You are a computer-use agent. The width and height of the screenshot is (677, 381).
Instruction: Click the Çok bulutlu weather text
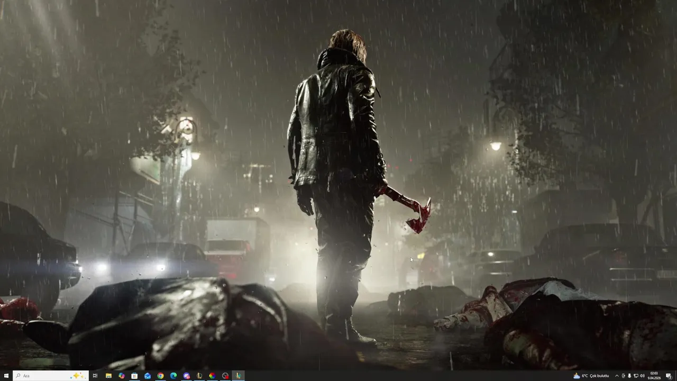(599, 376)
